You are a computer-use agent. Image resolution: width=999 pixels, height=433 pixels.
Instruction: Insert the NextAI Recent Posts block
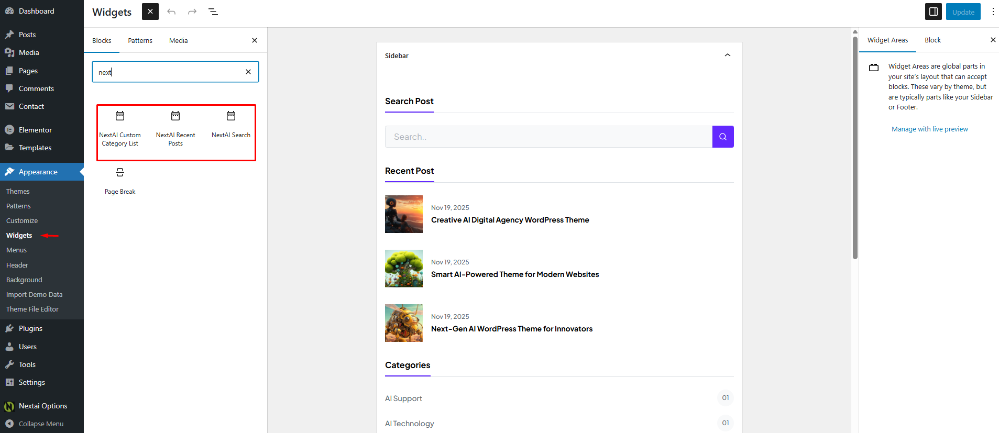(175, 128)
